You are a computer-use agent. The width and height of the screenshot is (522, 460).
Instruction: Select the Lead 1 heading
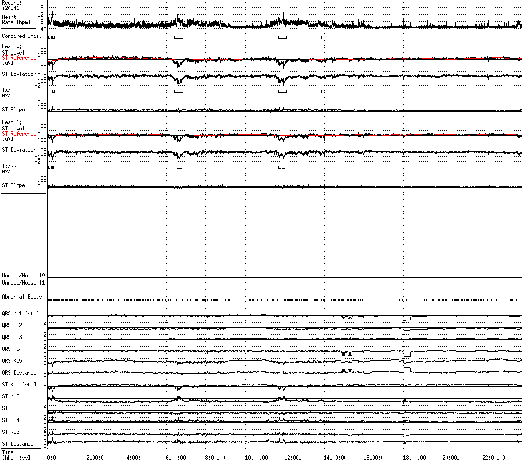click(x=12, y=122)
